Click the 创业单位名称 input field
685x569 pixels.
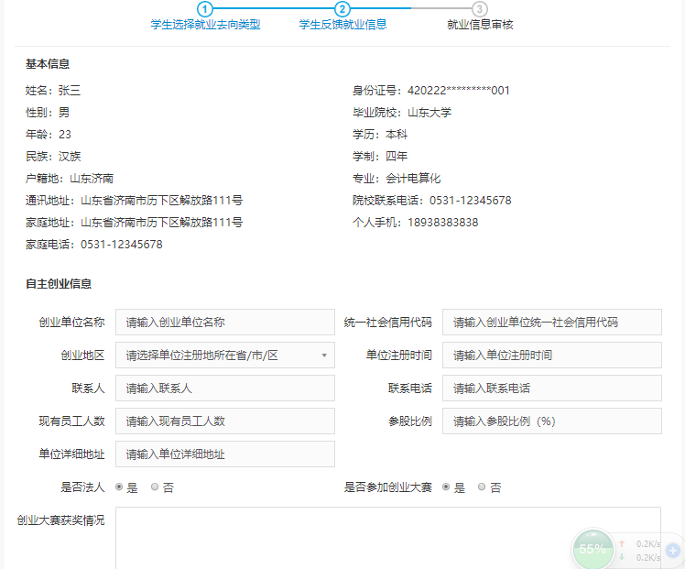click(x=225, y=322)
